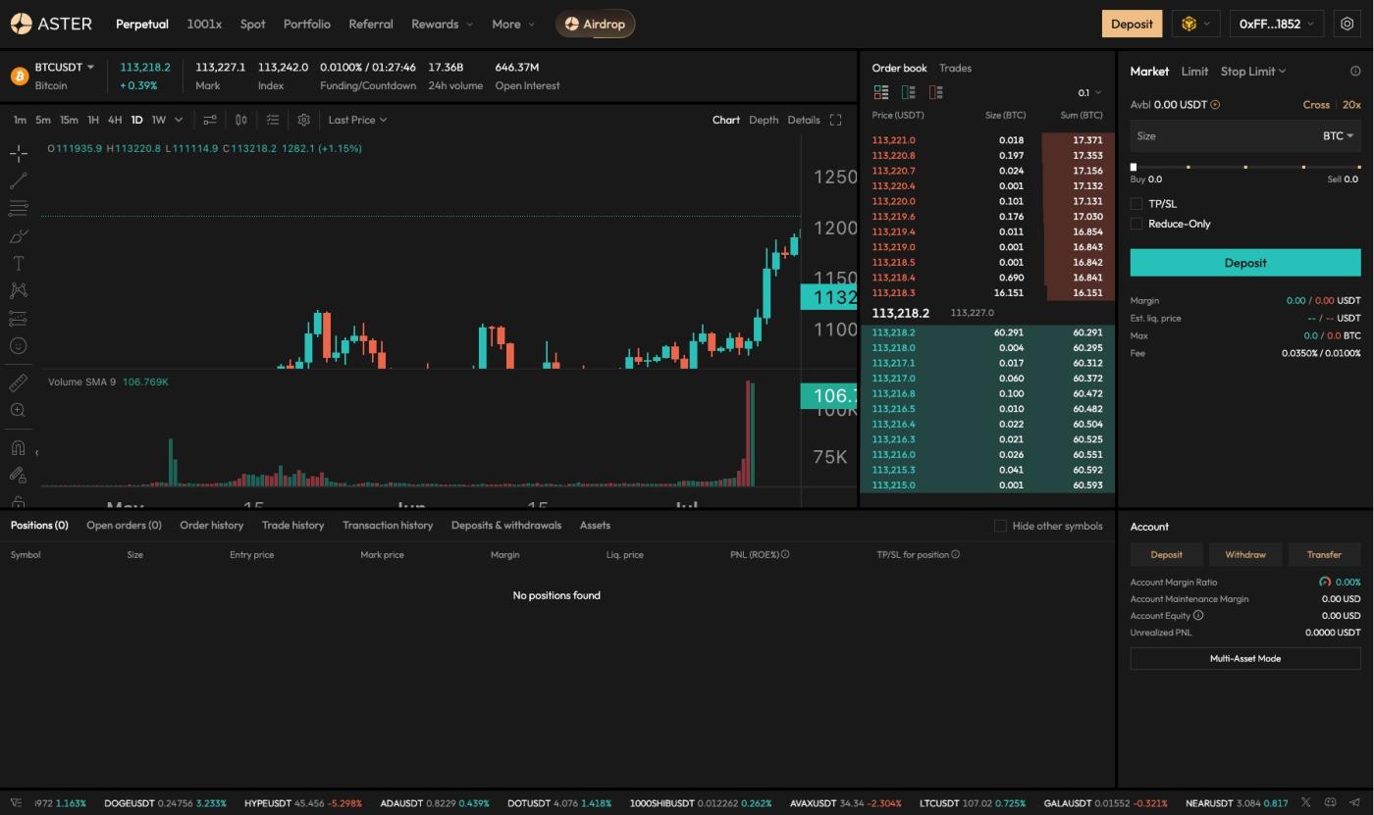Select the crosshair cursor drawing tool
Viewport: 1374px width, 815px height.
click(x=18, y=154)
